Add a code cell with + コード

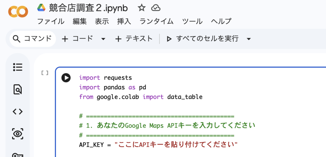(x=77, y=39)
